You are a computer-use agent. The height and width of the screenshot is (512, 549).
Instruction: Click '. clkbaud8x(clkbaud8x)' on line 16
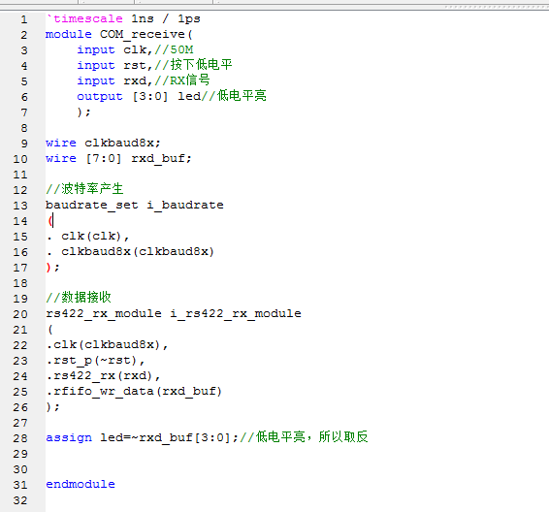pos(130,251)
